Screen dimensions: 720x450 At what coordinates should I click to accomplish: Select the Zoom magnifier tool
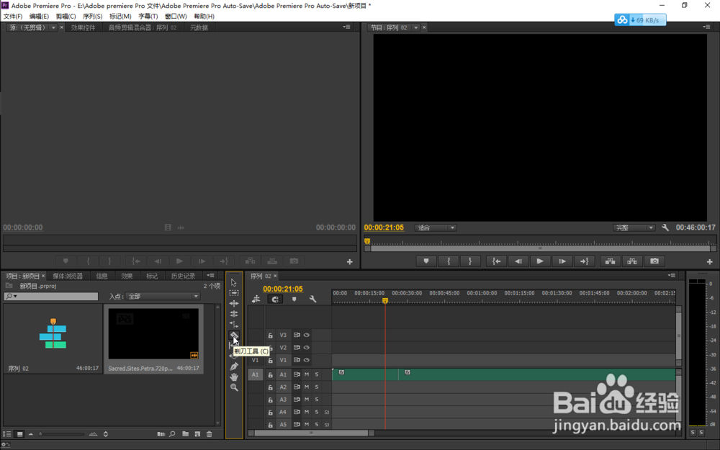[234, 387]
